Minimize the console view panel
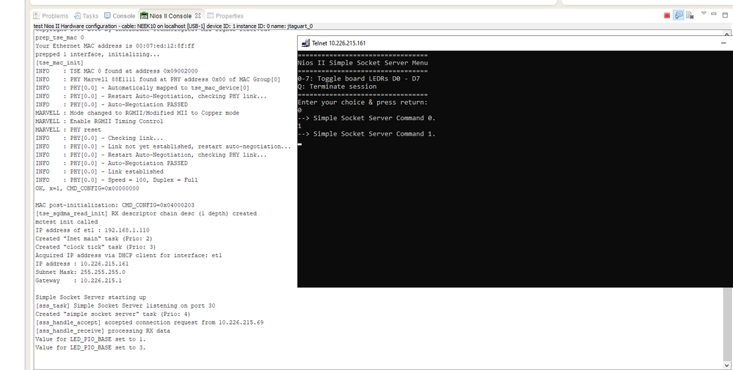The image size is (733, 370). click(x=713, y=13)
